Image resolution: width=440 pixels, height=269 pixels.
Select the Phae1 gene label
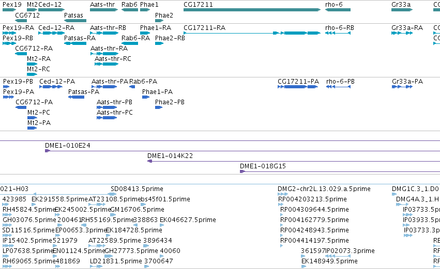[149, 5]
